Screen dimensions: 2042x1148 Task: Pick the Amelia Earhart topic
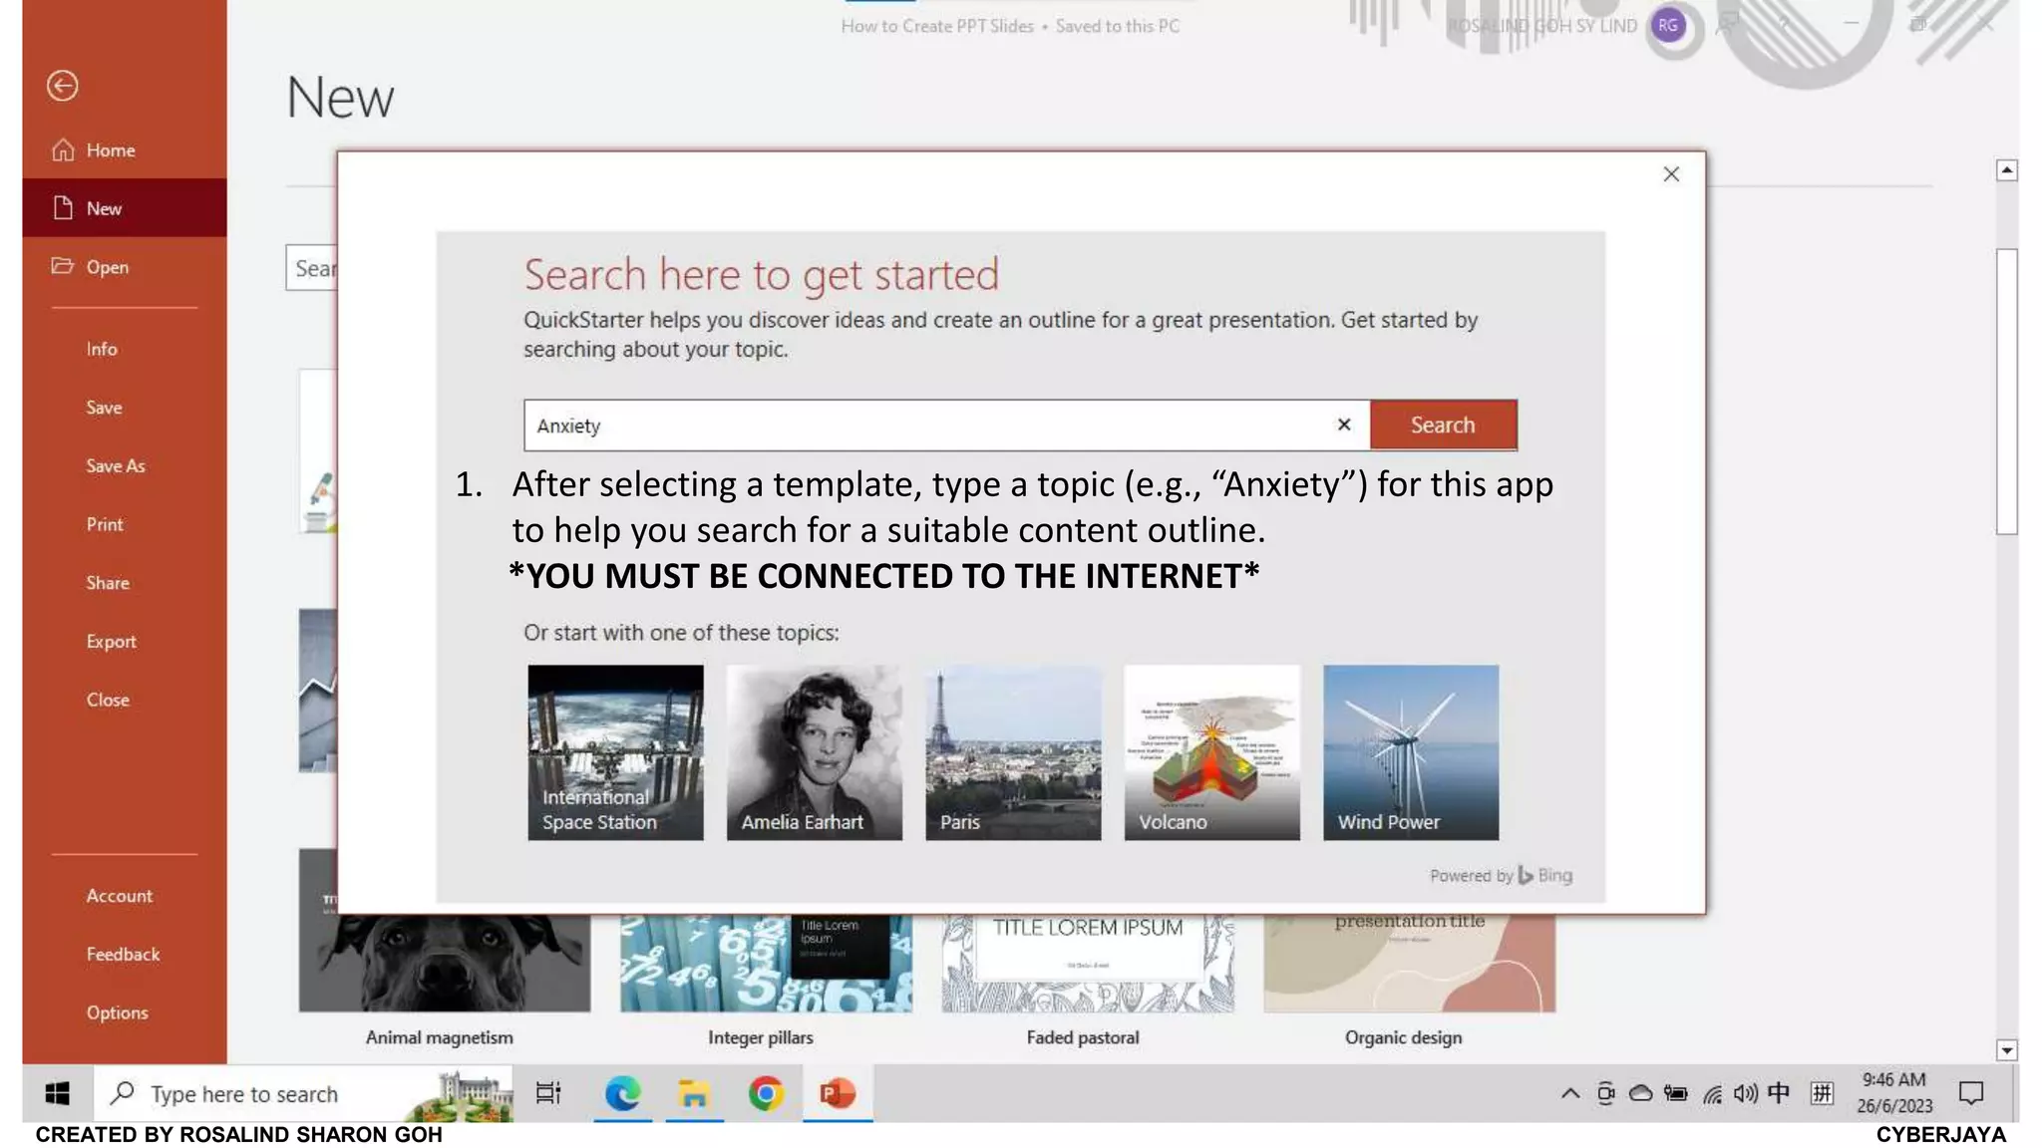coord(815,752)
